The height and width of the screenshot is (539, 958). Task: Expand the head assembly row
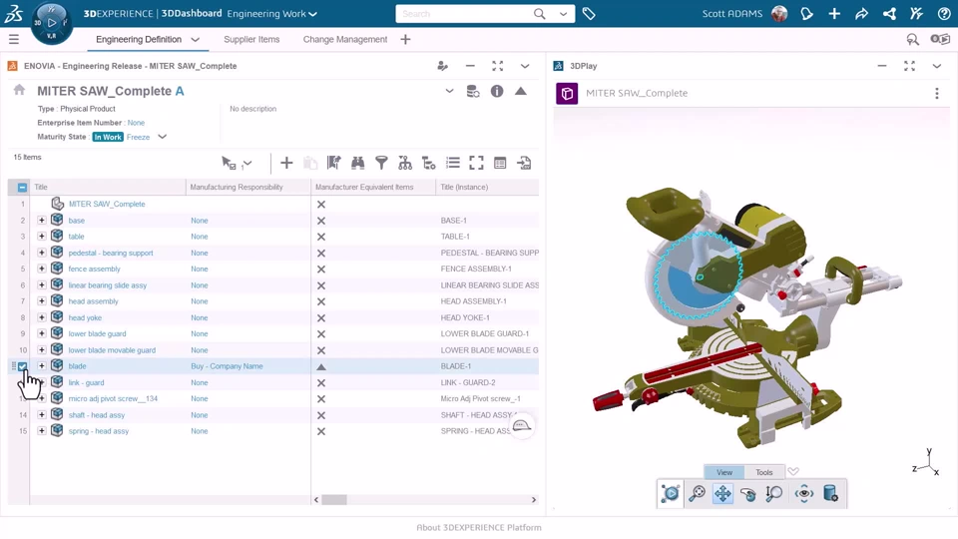[x=42, y=301]
